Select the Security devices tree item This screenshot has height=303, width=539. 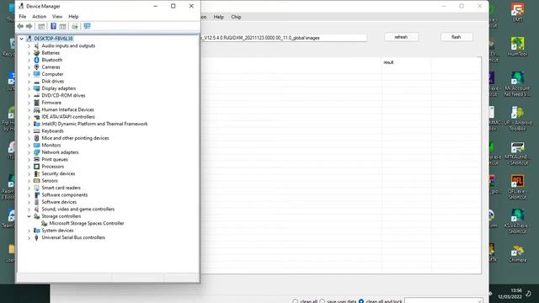click(58, 173)
